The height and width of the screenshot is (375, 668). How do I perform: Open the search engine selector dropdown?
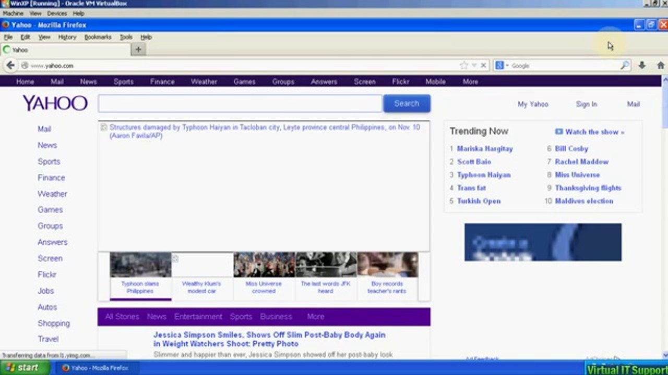click(x=502, y=66)
